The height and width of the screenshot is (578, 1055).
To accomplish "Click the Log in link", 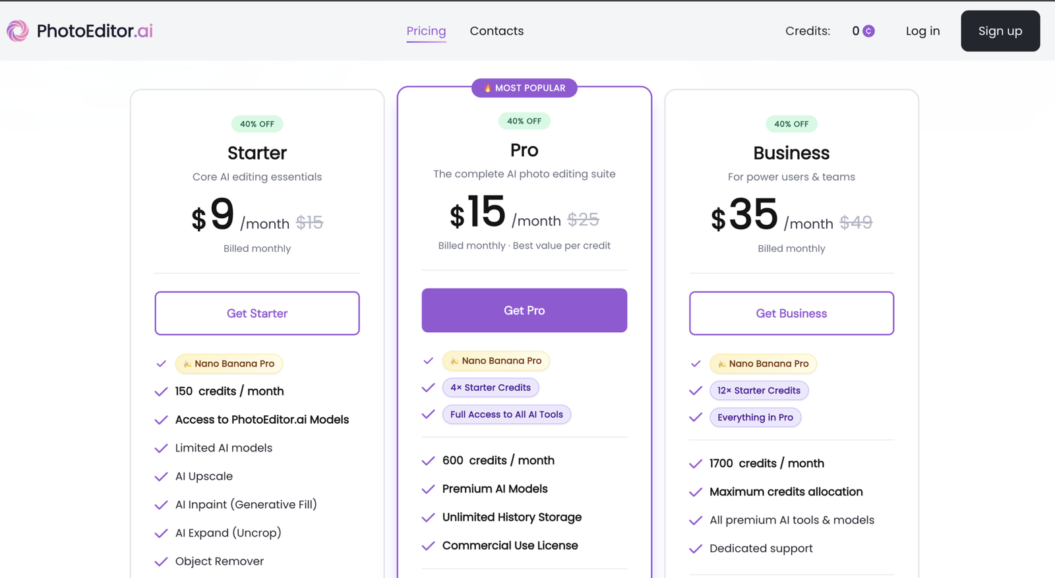I will (x=922, y=31).
